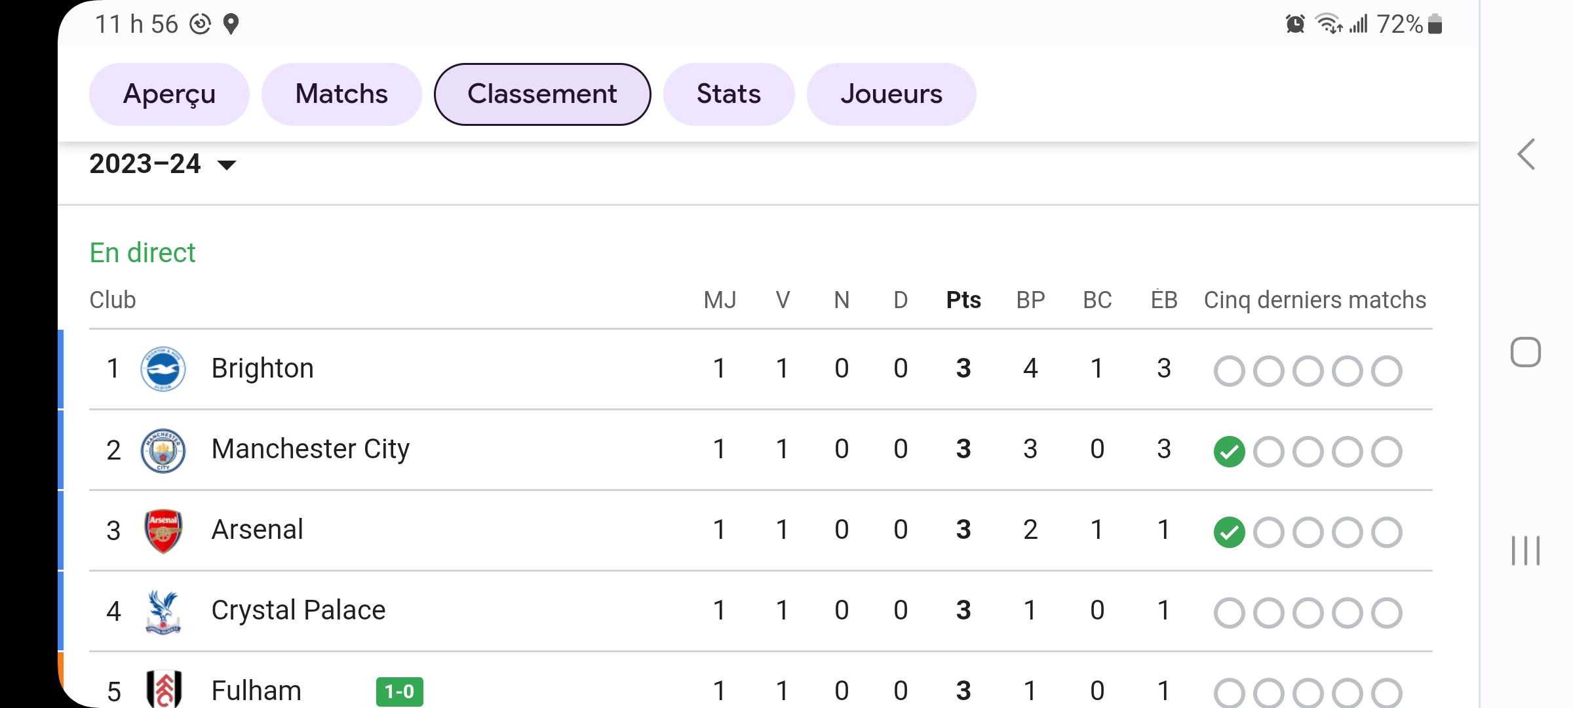
Task: Tap Arsenal's green win checkmark
Action: tap(1230, 532)
